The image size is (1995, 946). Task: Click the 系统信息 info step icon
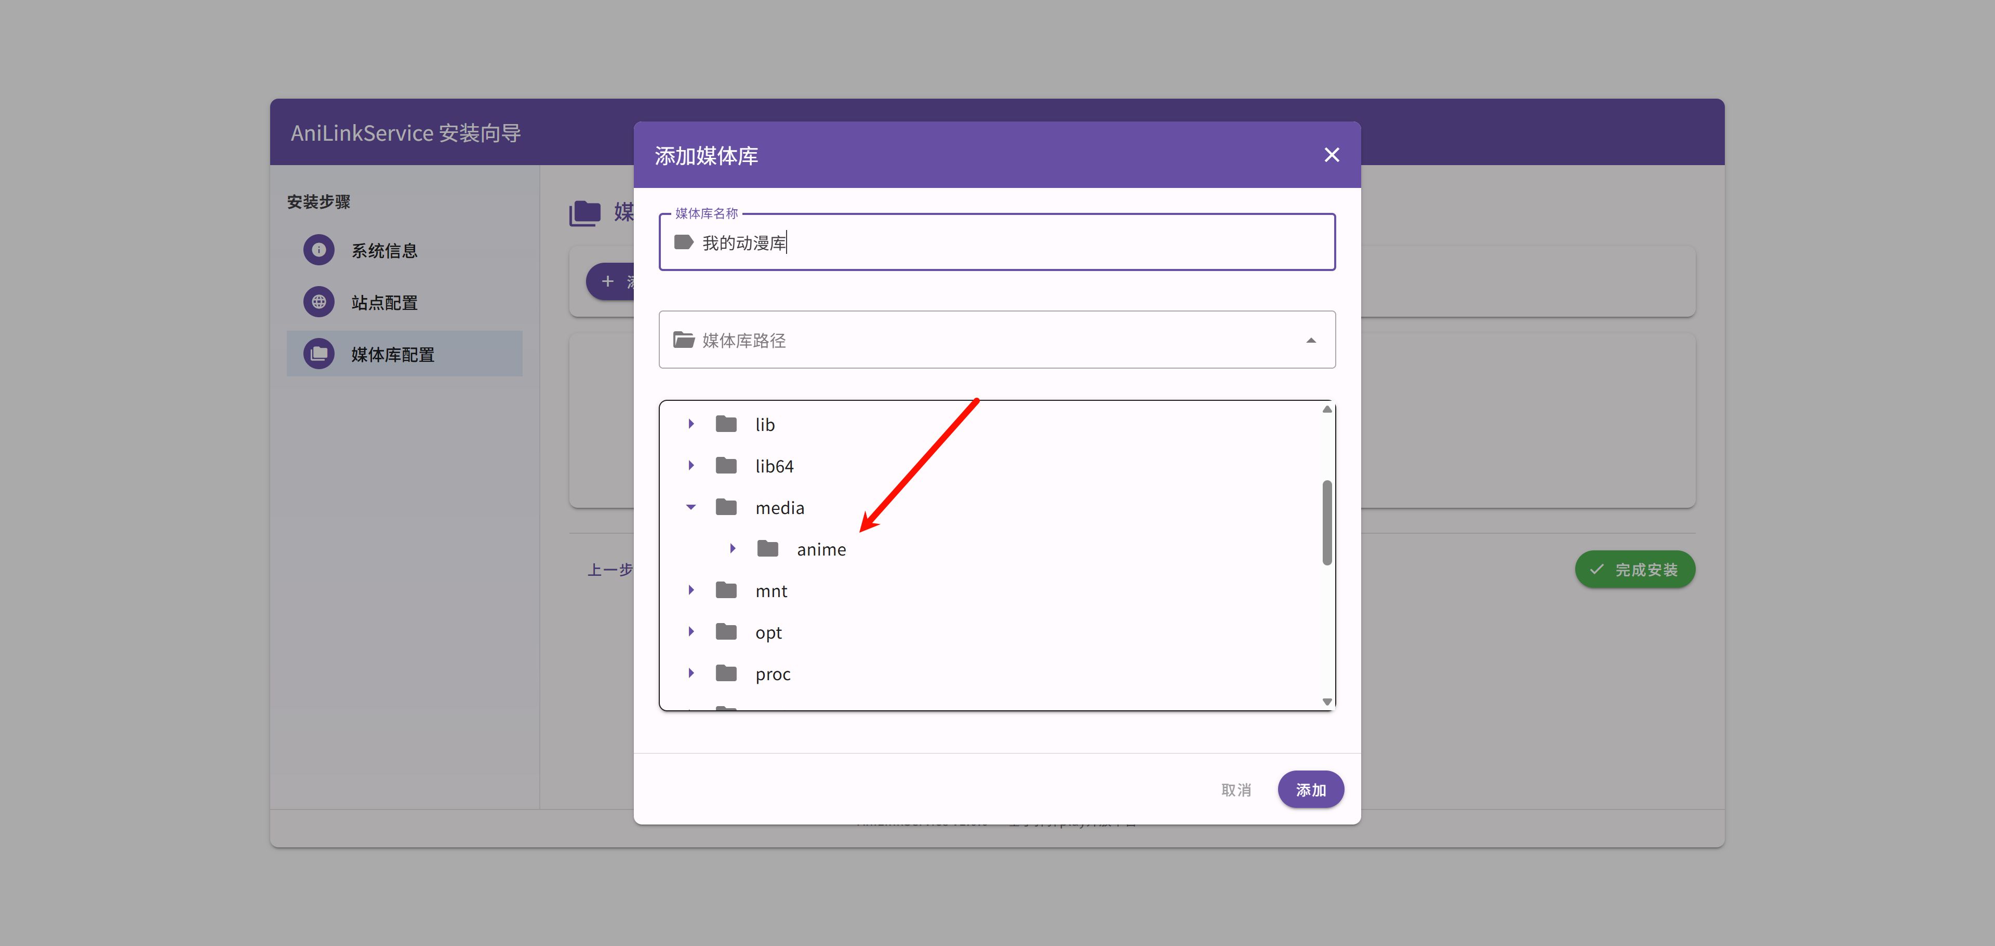point(318,250)
